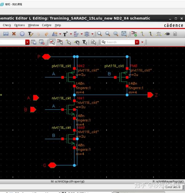Click inside the Search field

tap(118, 42)
